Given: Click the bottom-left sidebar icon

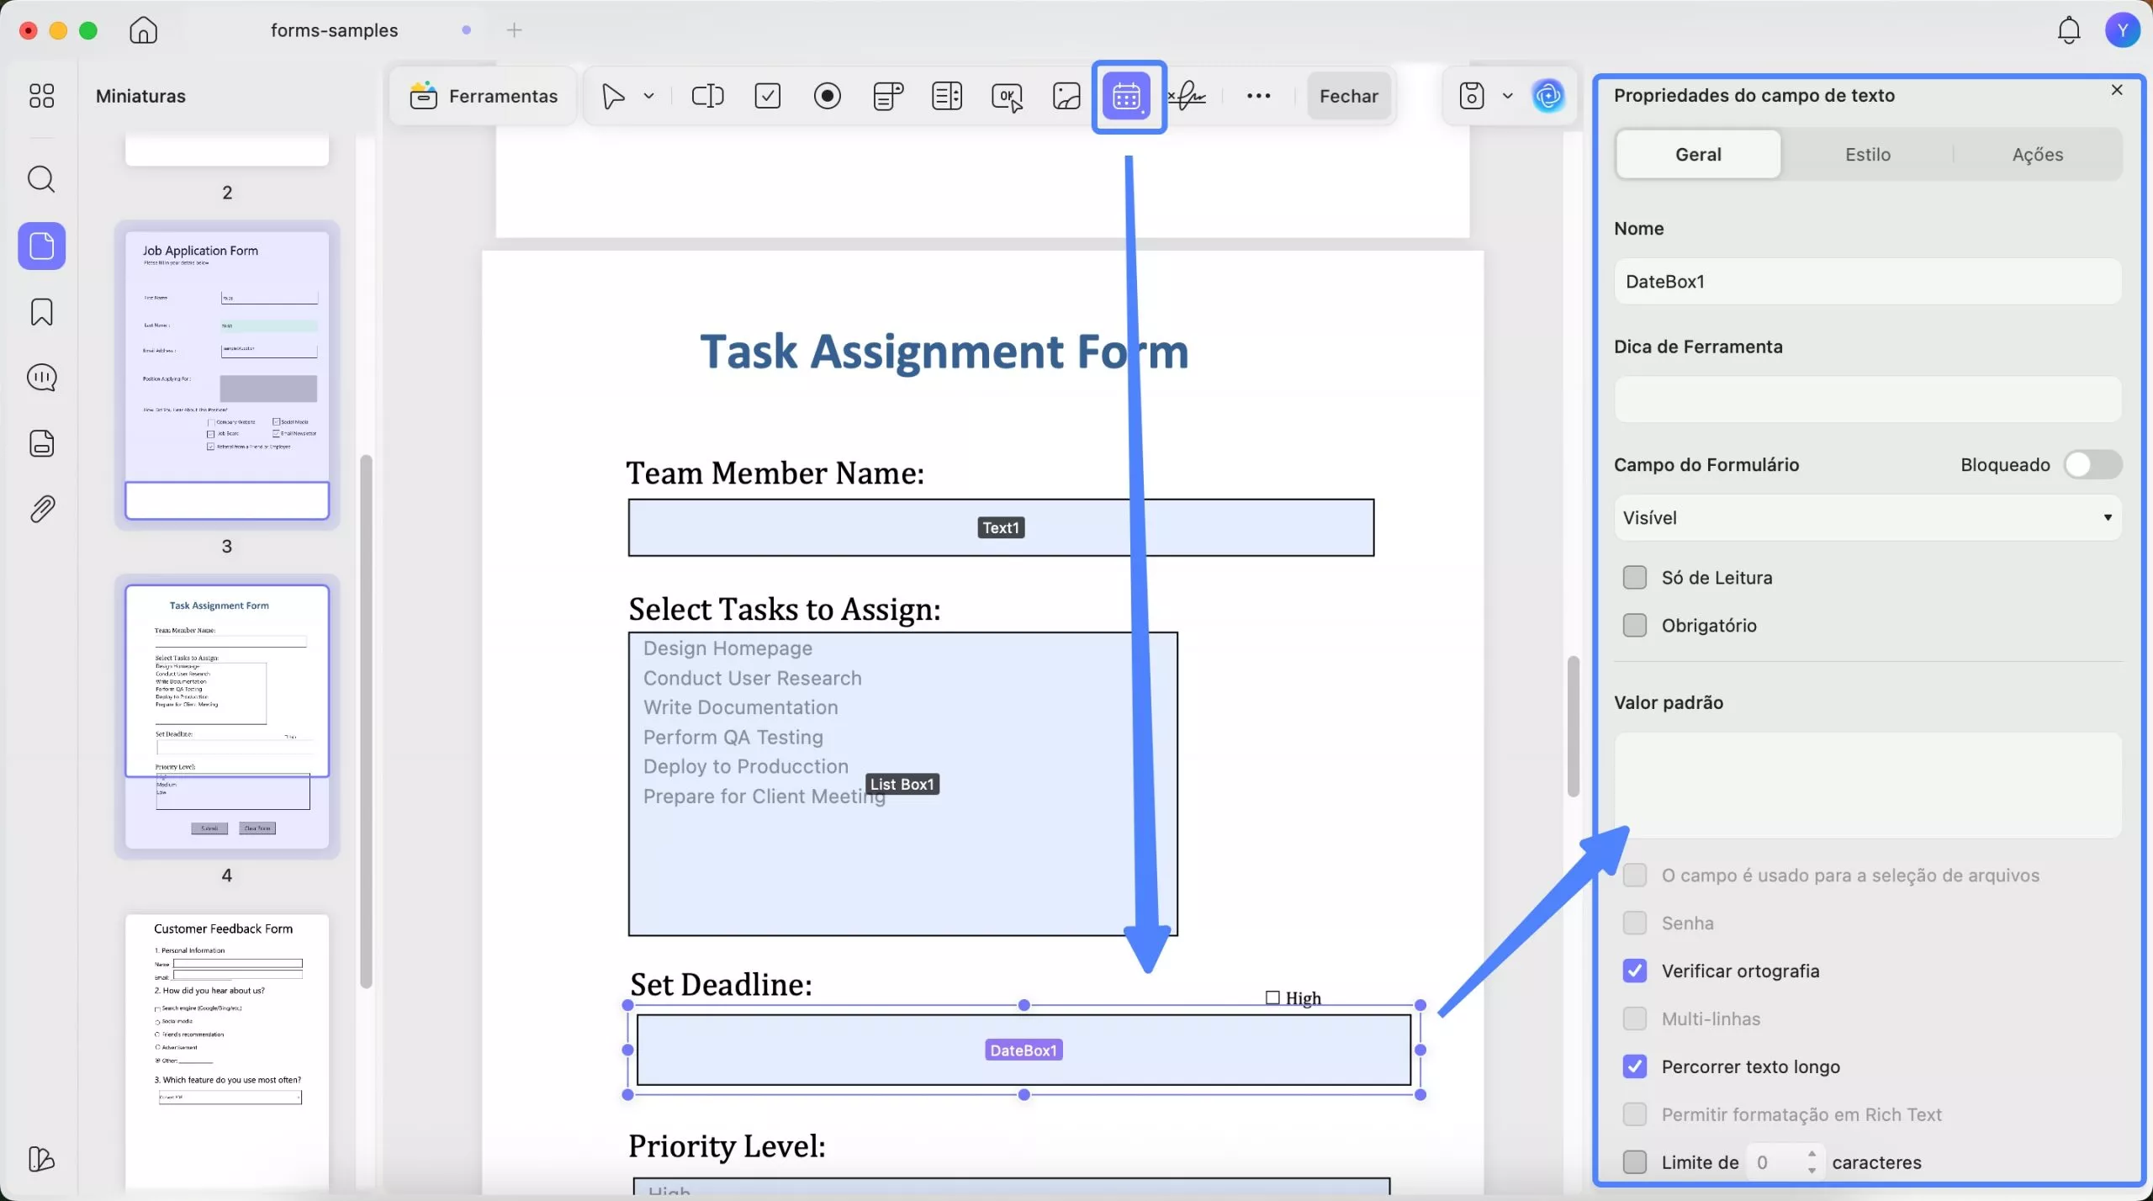Looking at the screenshot, I should 41,1159.
